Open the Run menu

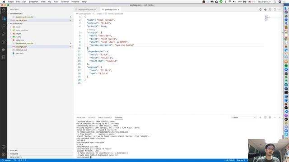click(56, 2)
